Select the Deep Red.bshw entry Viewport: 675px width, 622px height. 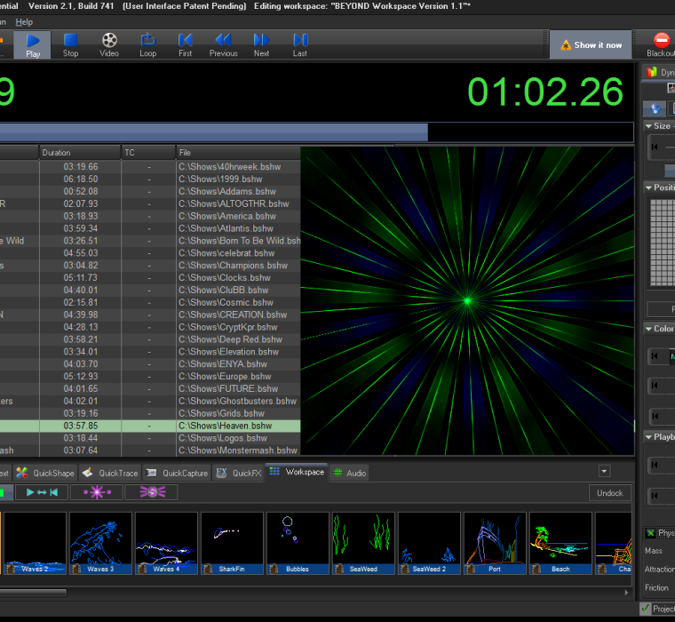pyautogui.click(x=150, y=339)
